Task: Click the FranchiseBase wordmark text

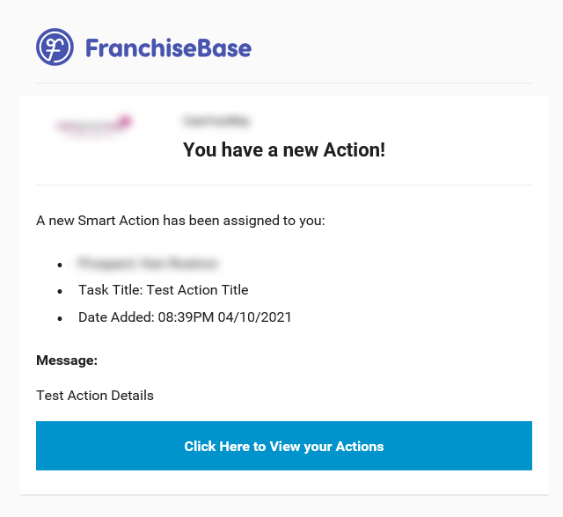Action: tap(168, 47)
